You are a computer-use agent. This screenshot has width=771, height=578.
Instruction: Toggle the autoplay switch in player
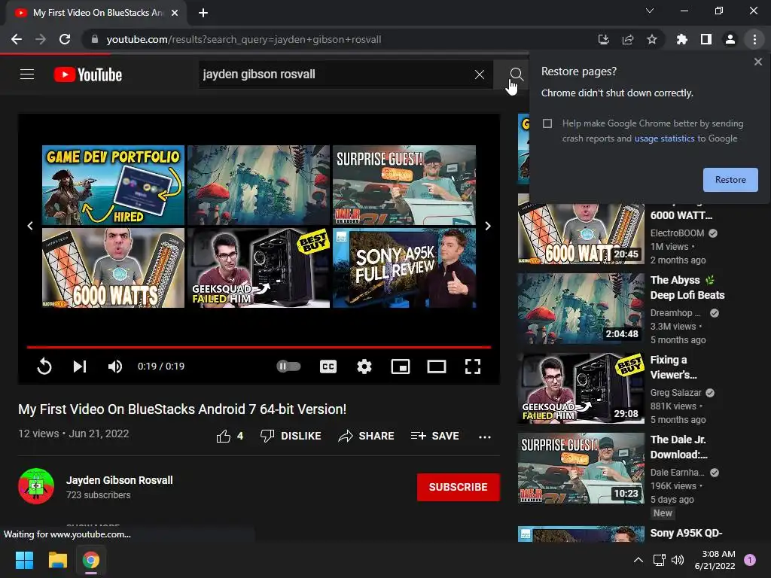click(x=288, y=367)
